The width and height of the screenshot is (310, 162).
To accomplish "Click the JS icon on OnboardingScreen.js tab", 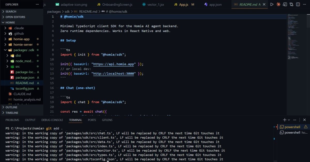I will [99, 5].
